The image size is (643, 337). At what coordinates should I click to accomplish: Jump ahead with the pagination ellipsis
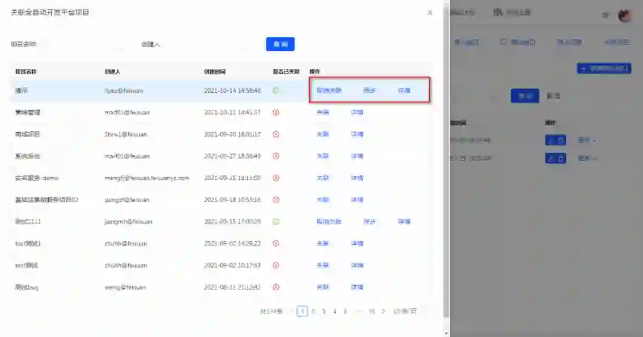point(358,311)
